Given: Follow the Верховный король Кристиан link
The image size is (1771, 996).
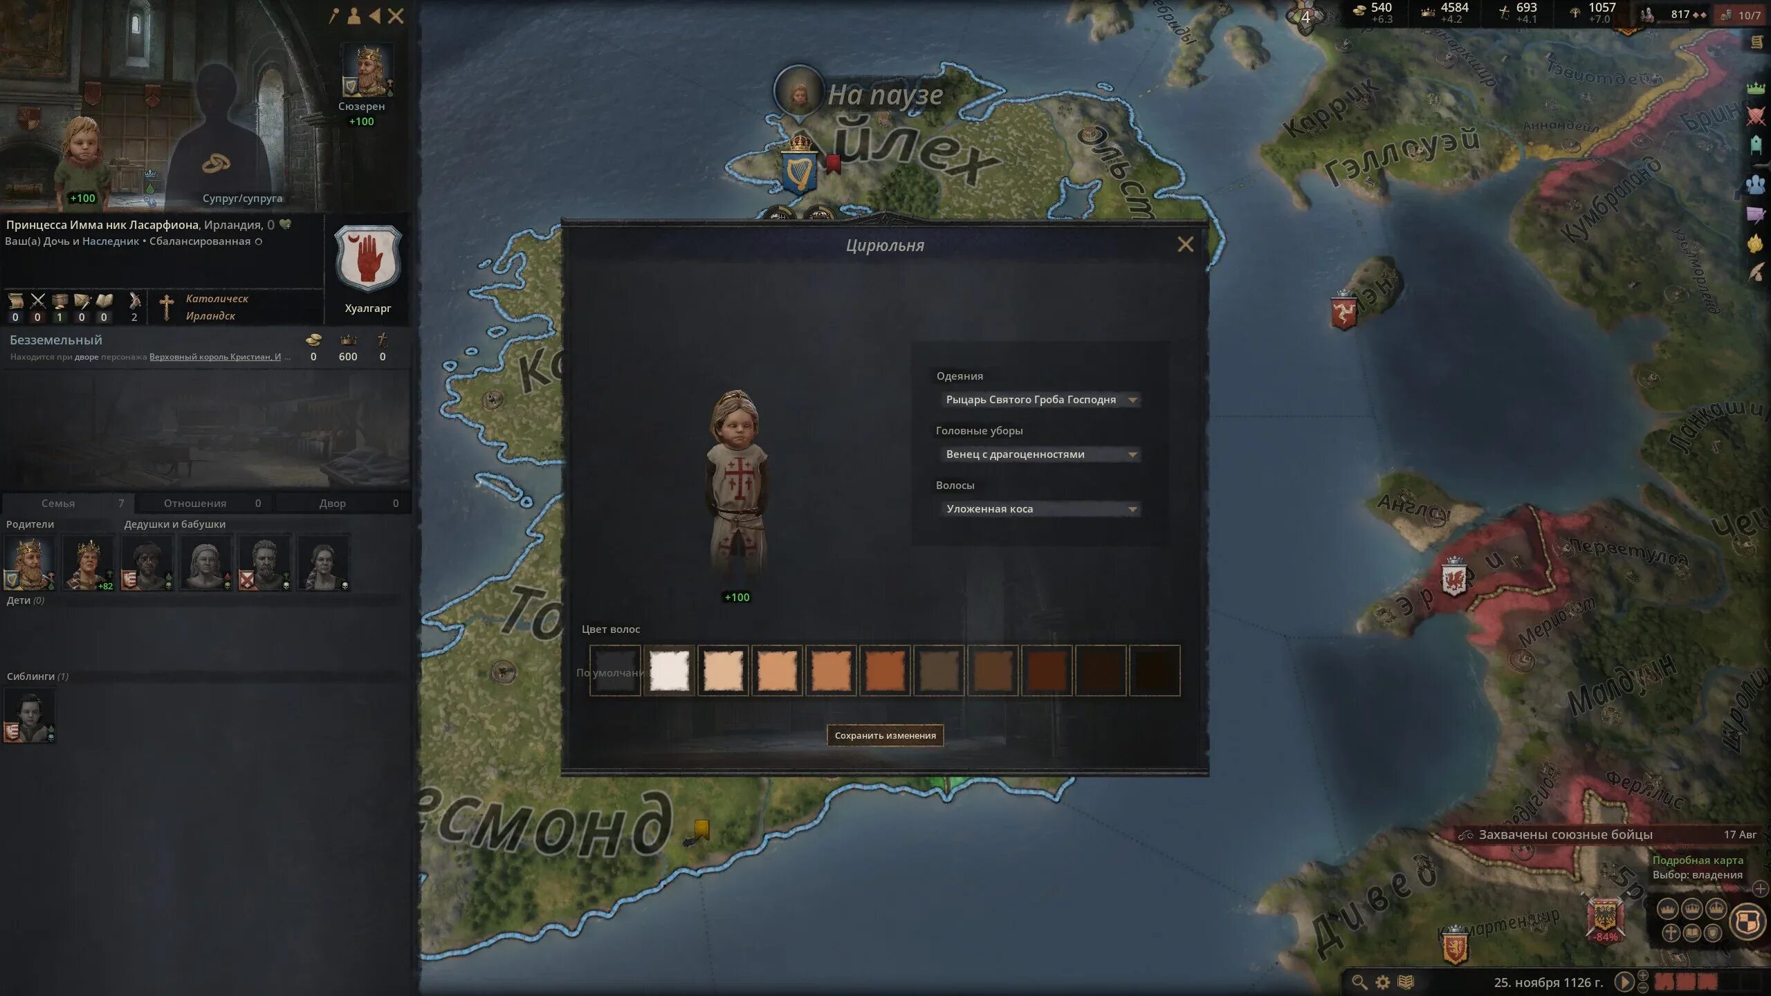Looking at the screenshot, I should pos(215,357).
